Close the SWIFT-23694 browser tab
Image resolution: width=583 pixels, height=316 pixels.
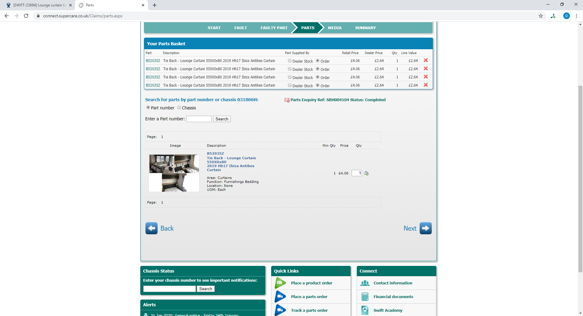pyautogui.click(x=70, y=5)
